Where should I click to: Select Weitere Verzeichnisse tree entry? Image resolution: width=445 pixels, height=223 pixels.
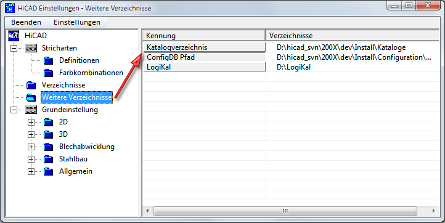point(77,97)
